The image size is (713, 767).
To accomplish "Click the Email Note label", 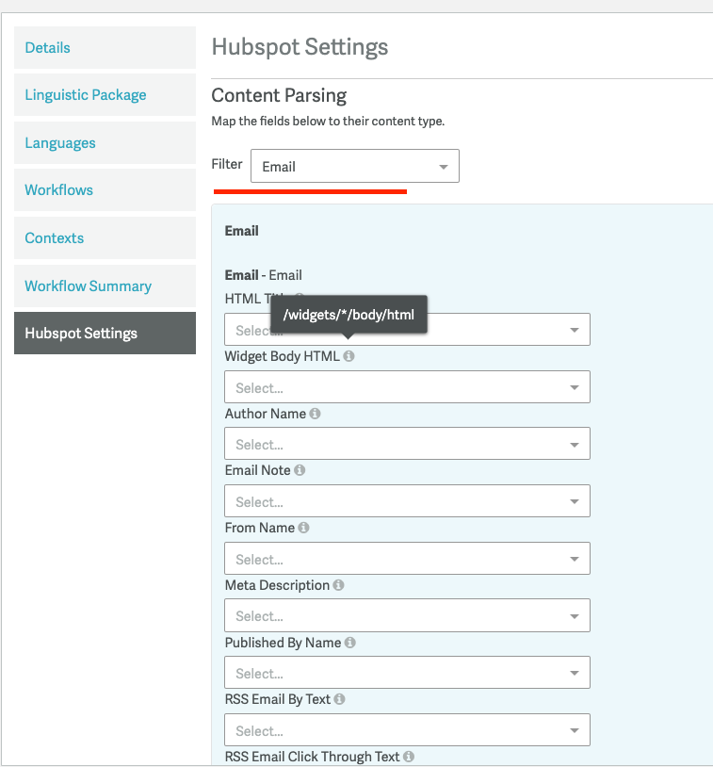I will (258, 470).
